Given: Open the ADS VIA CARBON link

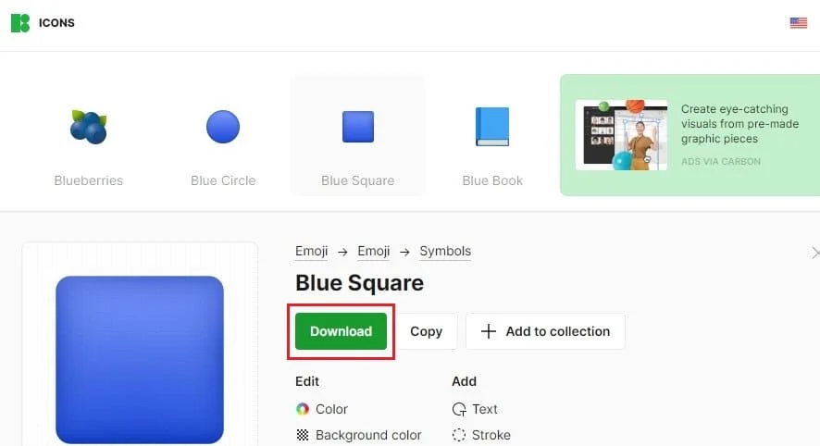Looking at the screenshot, I should click(x=721, y=162).
